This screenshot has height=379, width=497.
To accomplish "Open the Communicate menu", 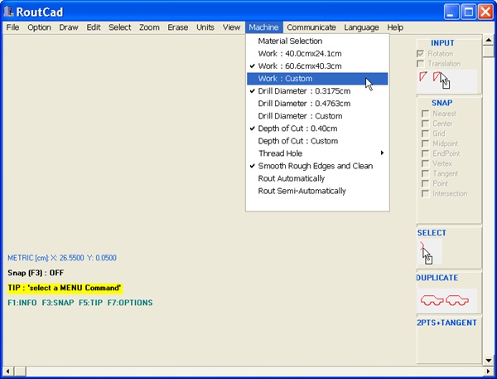I will (311, 27).
